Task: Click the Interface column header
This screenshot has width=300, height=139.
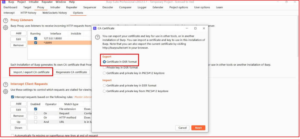Action: pyautogui.click(x=56, y=34)
